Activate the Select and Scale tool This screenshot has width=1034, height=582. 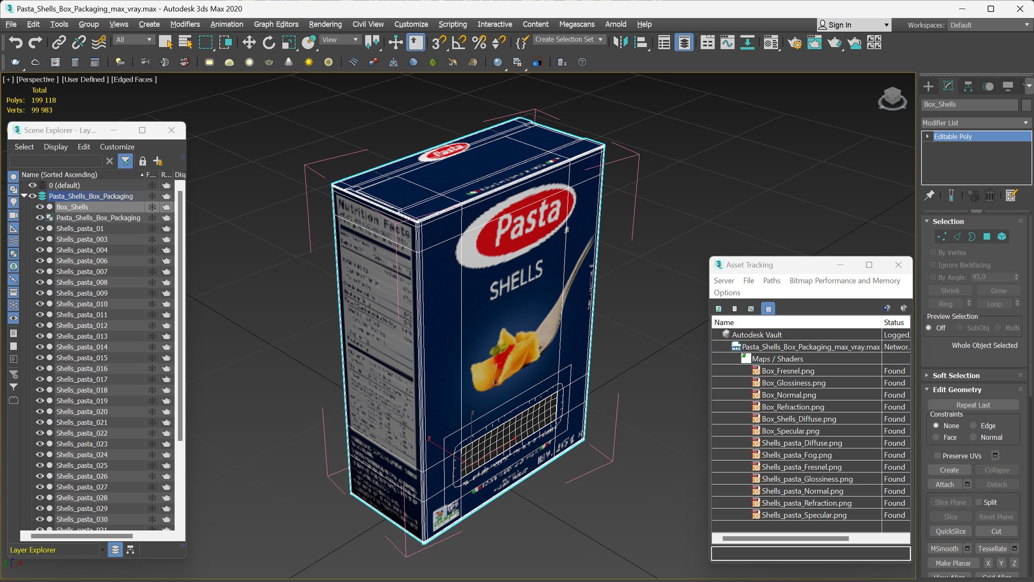289,42
